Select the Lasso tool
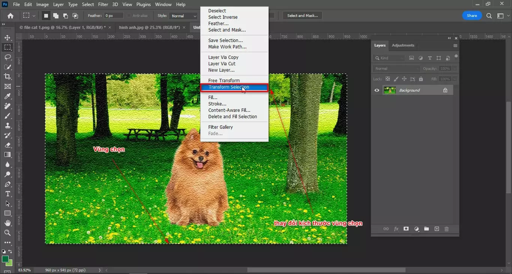512x274 pixels. click(7, 57)
